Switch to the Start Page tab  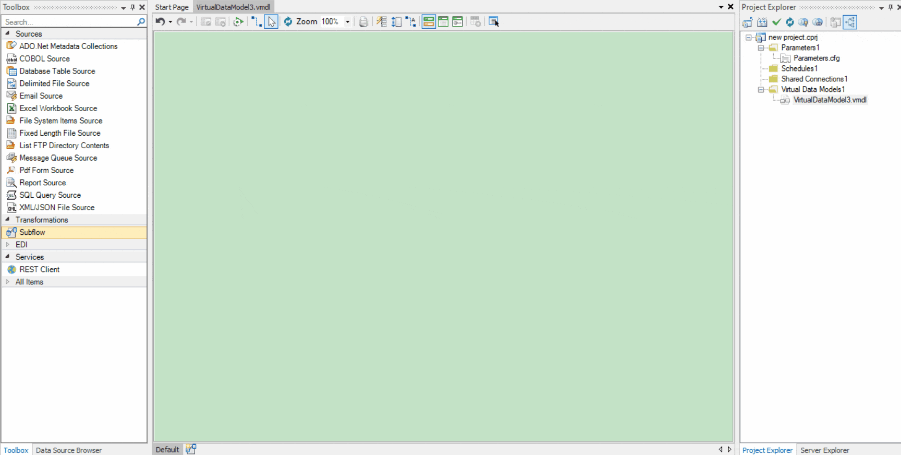(172, 7)
